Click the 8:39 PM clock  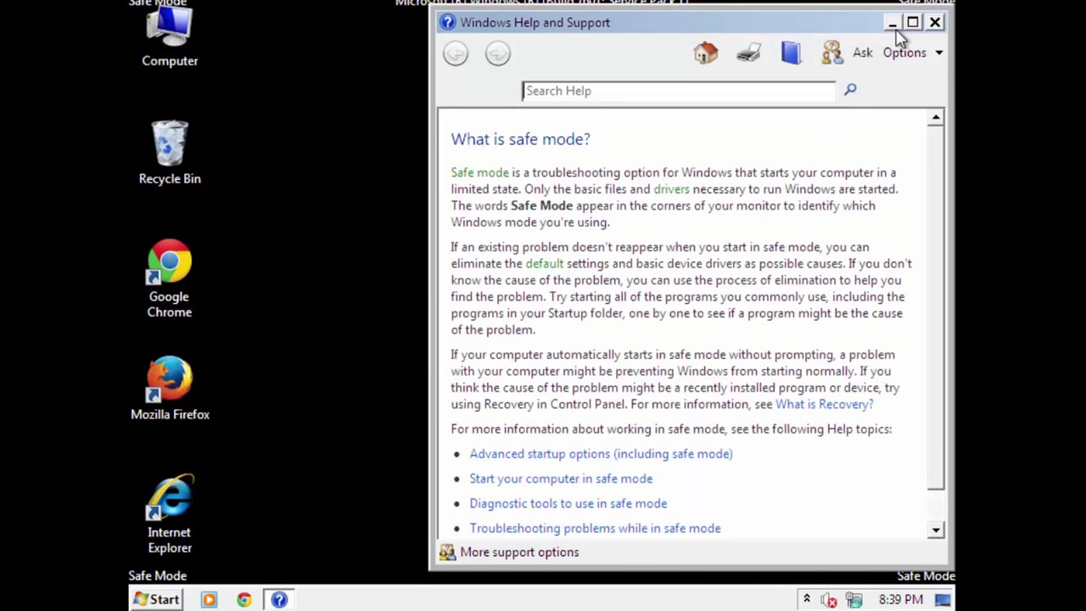point(900,599)
